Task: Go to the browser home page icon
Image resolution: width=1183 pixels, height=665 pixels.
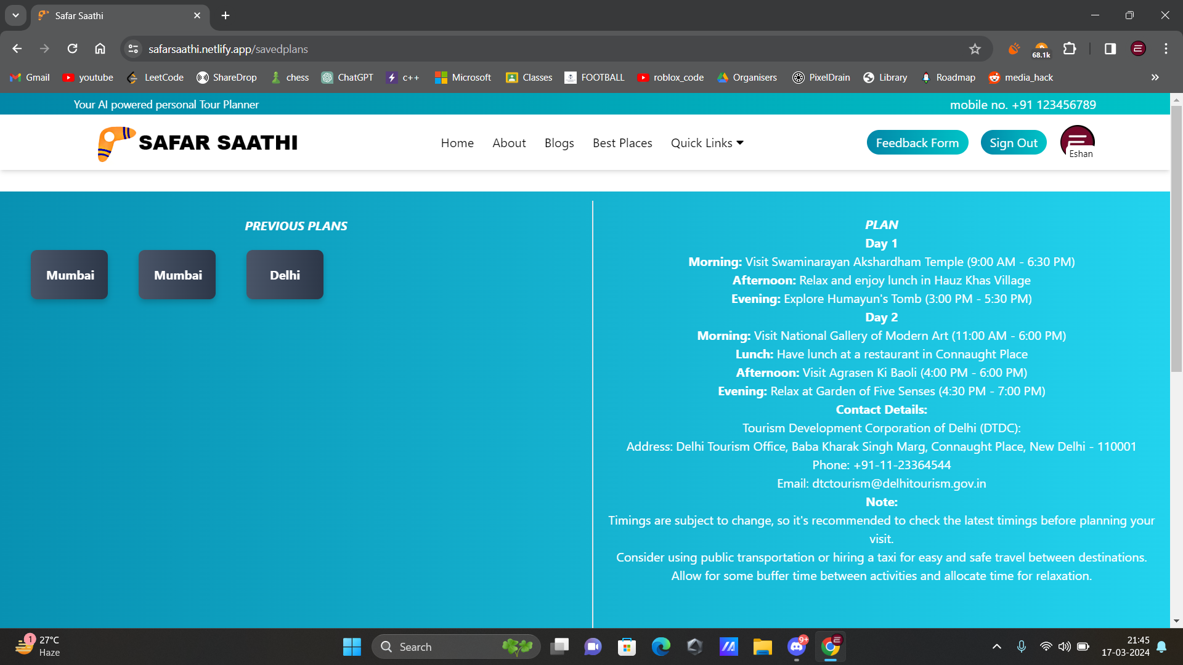Action: click(x=100, y=49)
